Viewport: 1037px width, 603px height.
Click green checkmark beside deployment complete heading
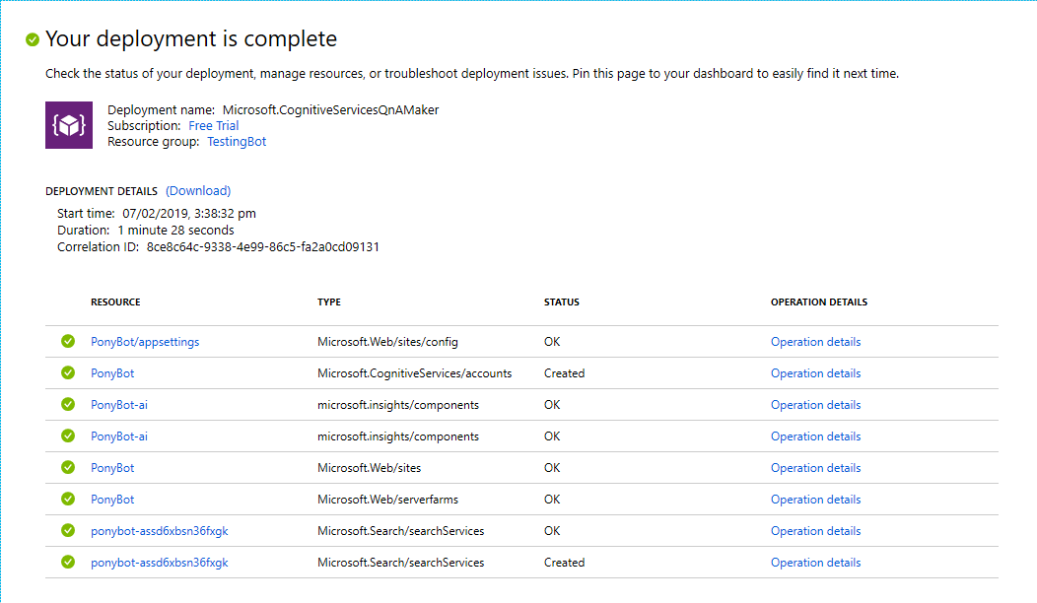click(33, 39)
